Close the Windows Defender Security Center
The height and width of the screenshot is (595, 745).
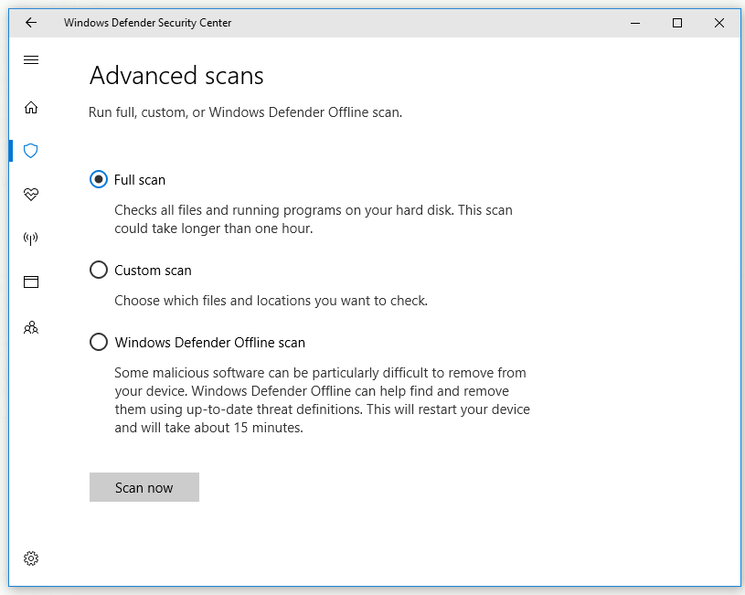(x=719, y=23)
